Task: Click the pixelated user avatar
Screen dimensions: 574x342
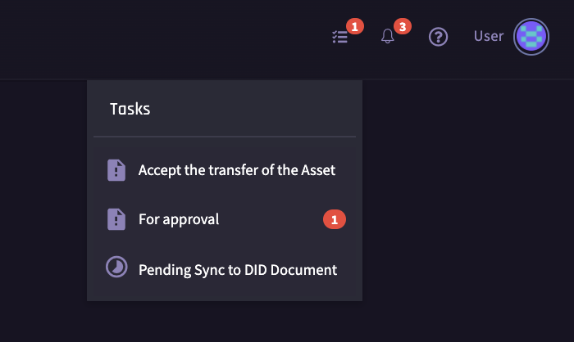Action: [531, 37]
